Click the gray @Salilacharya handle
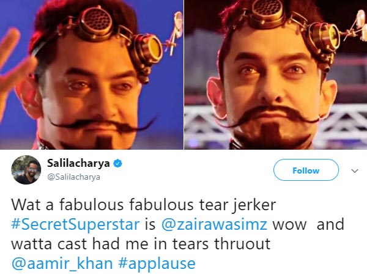367x275 pixels. (74, 177)
